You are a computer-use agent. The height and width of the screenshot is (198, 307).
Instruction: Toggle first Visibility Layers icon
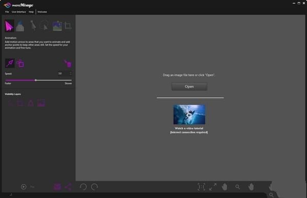pos(11,103)
